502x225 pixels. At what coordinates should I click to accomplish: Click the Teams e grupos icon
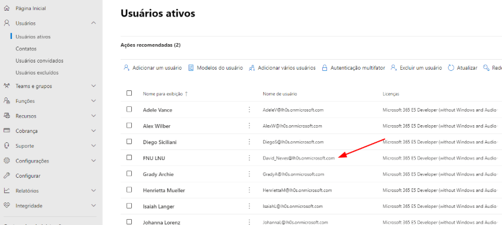pyautogui.click(x=7, y=86)
